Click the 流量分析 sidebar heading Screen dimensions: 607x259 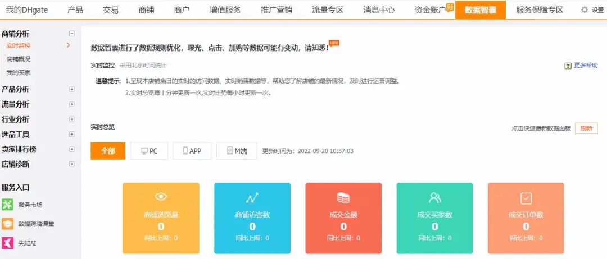pyautogui.click(x=16, y=104)
